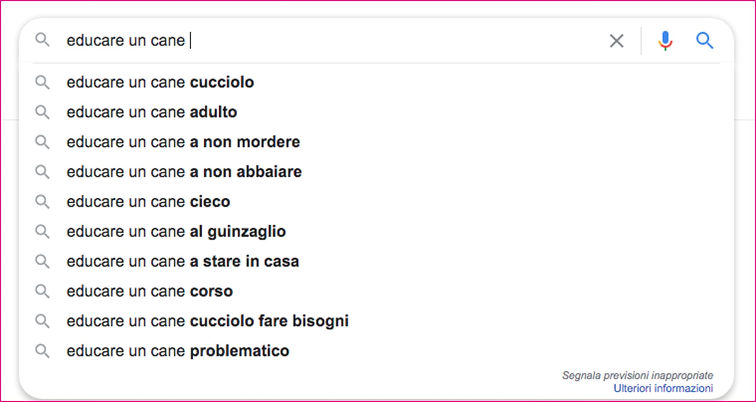The height and width of the screenshot is (402, 756).
Task: Select suggestion 'educare un cane a stare in casa'
Action: 183,261
